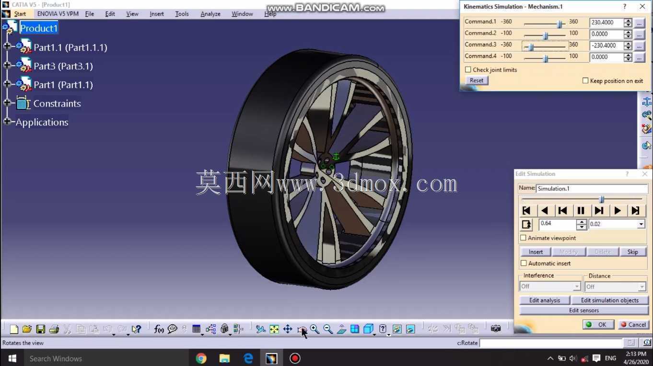Open the Analyze menu
Screen dimensions: 653x366
(210, 14)
